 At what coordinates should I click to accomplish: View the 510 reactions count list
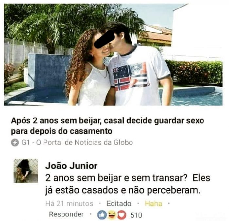tap(136, 215)
